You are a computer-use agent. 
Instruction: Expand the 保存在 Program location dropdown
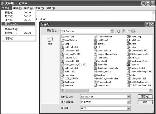coord(112,31)
